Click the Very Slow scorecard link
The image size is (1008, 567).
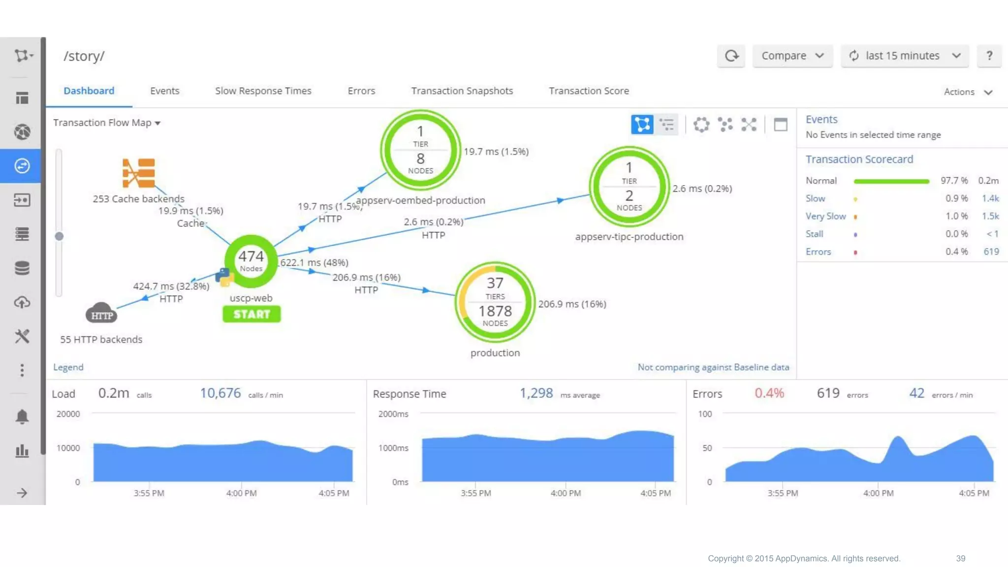825,216
